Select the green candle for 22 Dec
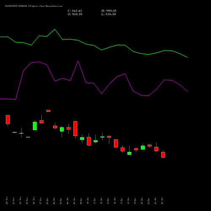Viewport: 211px width, 211px height. (x=143, y=148)
